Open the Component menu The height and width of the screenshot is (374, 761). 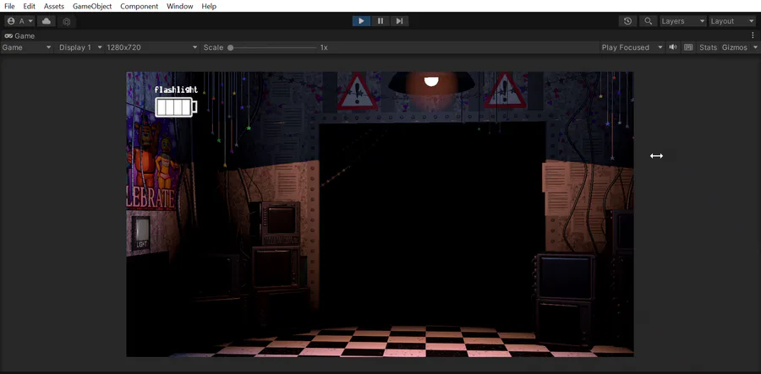pos(140,6)
